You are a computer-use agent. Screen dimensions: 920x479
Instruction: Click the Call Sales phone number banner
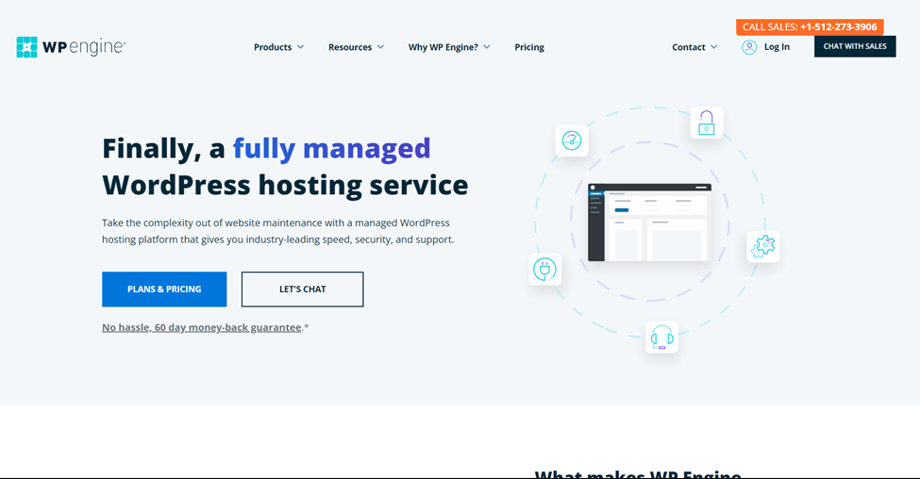pos(810,27)
